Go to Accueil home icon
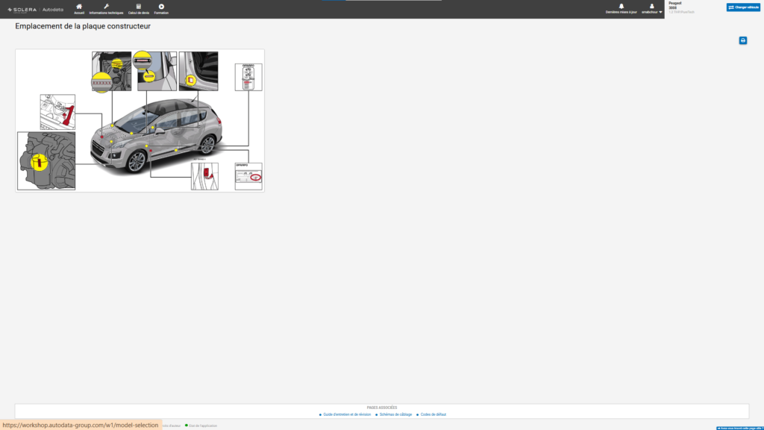The image size is (764, 430). (79, 9)
